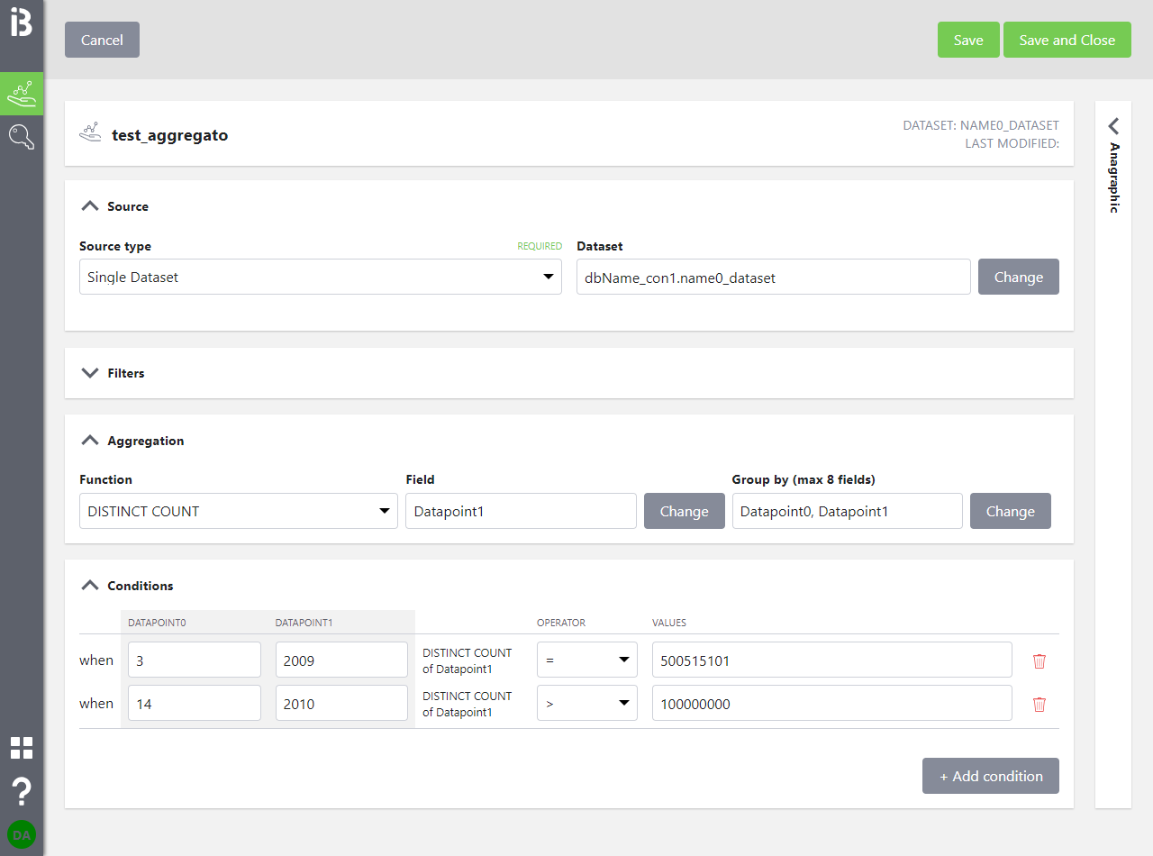Click the IB logo in the sidebar

[21, 23]
